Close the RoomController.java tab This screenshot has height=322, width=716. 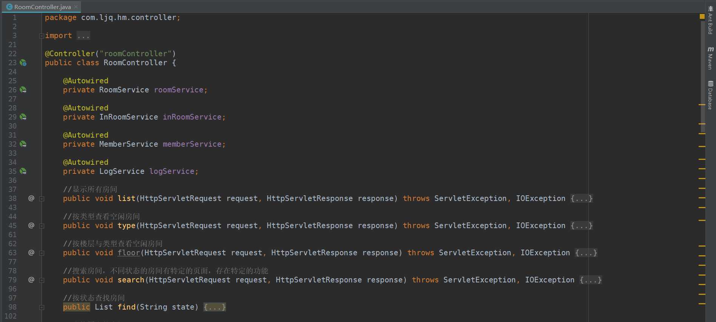click(76, 7)
